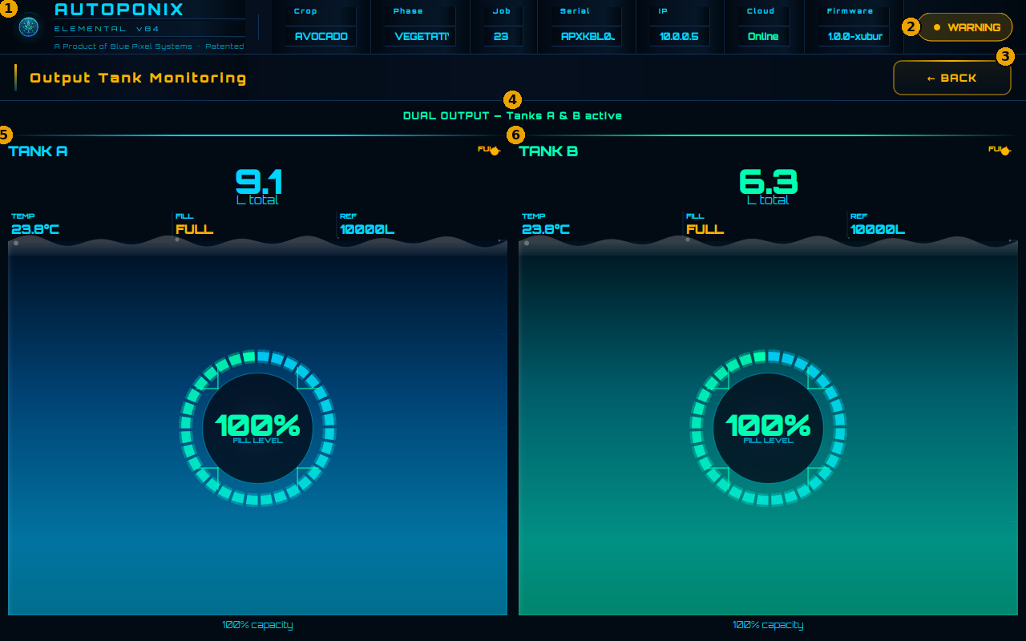Click the Tank A full status dot

coord(495,151)
